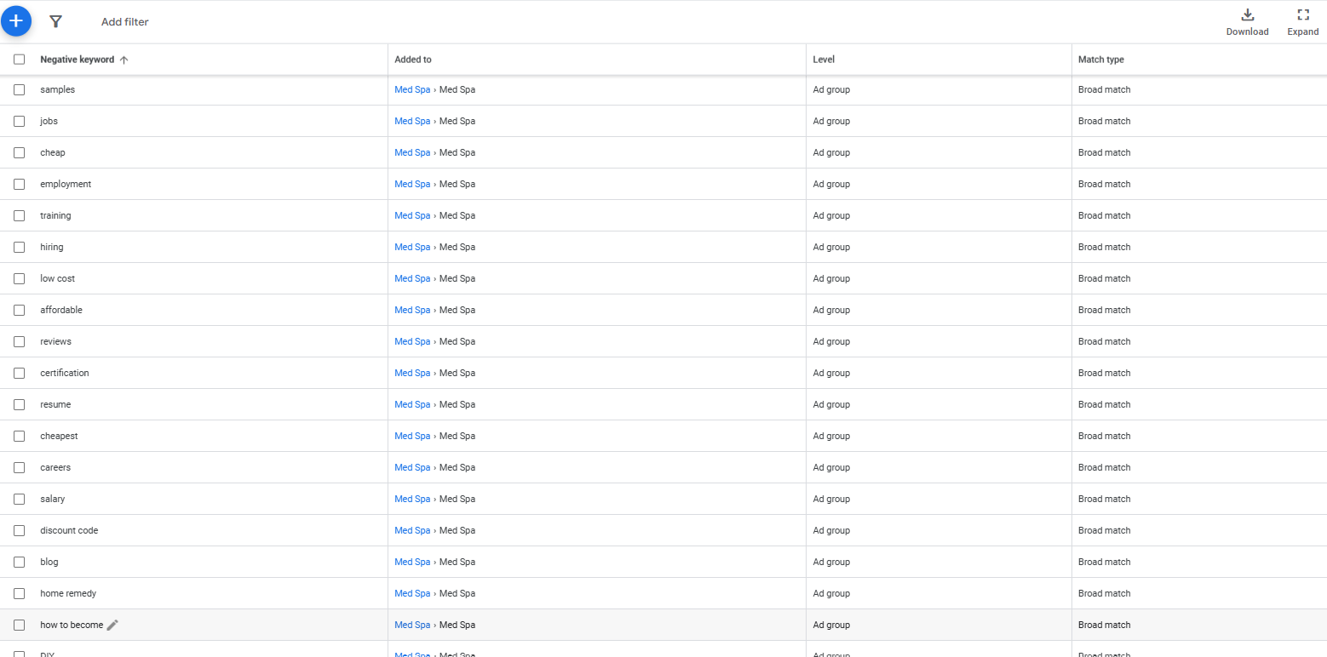Screen dimensions: 1327x657
Task: Select the checkbox for 'cheap' keyword
Action: [x=19, y=152]
